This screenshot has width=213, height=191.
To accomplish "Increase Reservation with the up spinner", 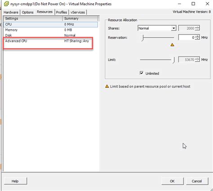I will 198,36.
